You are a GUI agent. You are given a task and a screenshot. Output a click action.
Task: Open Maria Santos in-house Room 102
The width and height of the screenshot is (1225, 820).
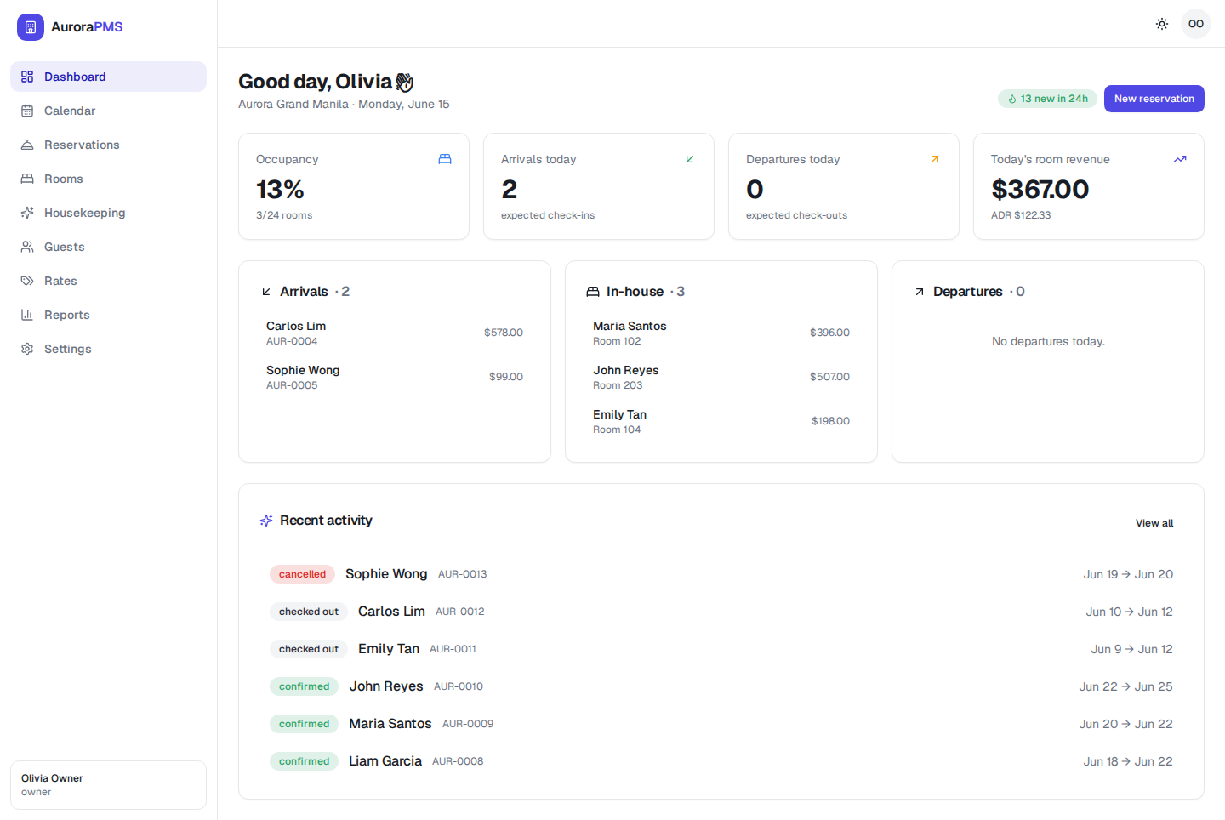click(721, 333)
